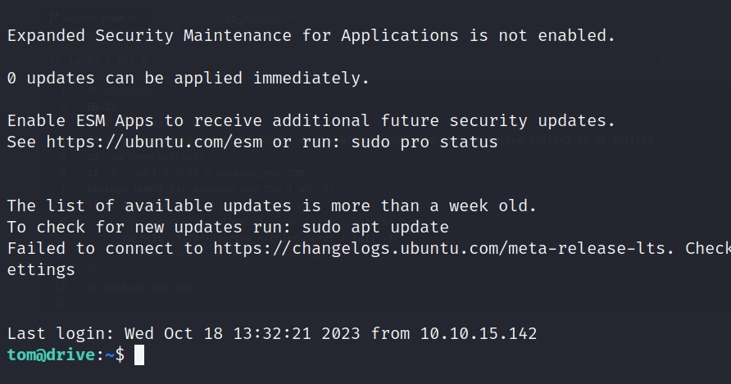Click the tilde directory in the prompt
731x384 pixels.
click(109, 355)
